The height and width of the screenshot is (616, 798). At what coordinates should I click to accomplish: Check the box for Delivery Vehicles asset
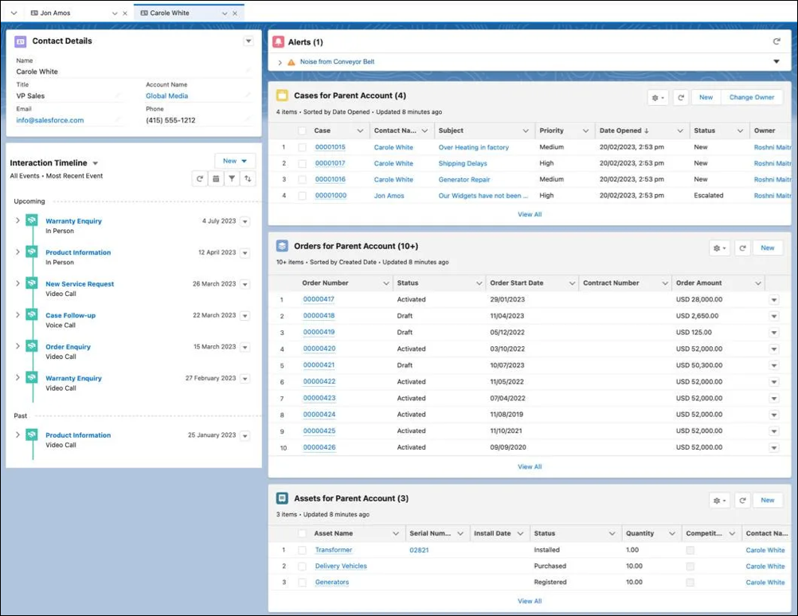coord(303,566)
